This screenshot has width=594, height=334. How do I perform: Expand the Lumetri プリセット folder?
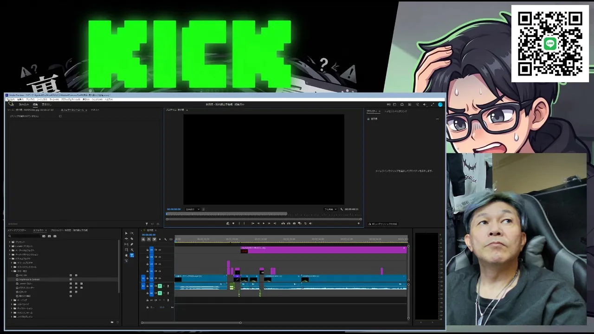(10, 246)
